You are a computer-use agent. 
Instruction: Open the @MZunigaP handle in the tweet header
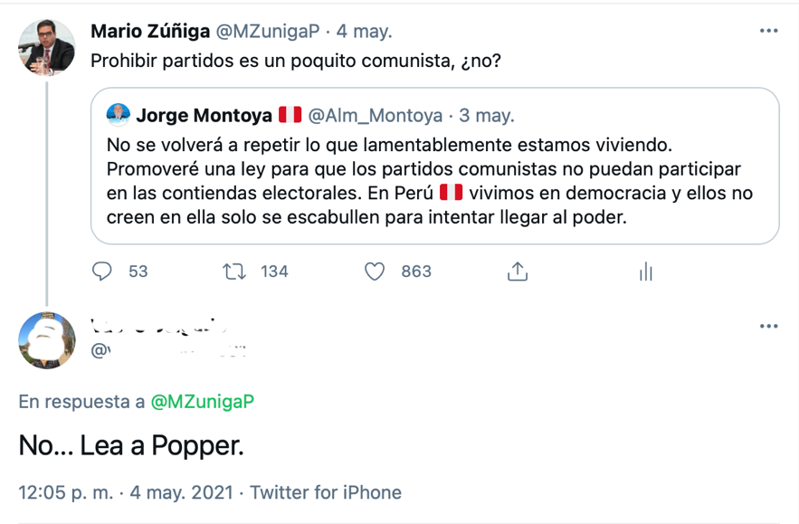coord(267,32)
